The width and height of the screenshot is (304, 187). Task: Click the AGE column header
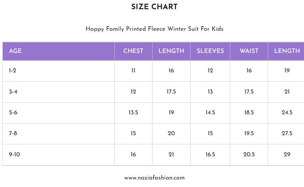click(15, 51)
